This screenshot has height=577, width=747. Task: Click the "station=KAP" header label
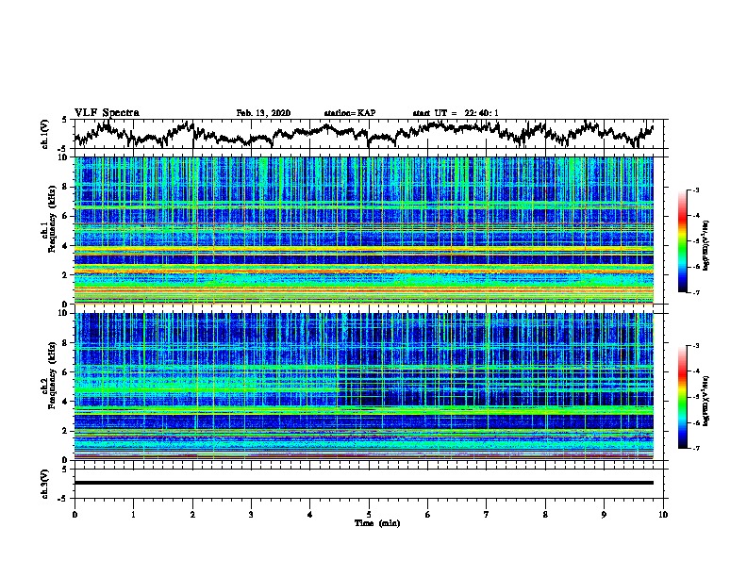(x=350, y=113)
